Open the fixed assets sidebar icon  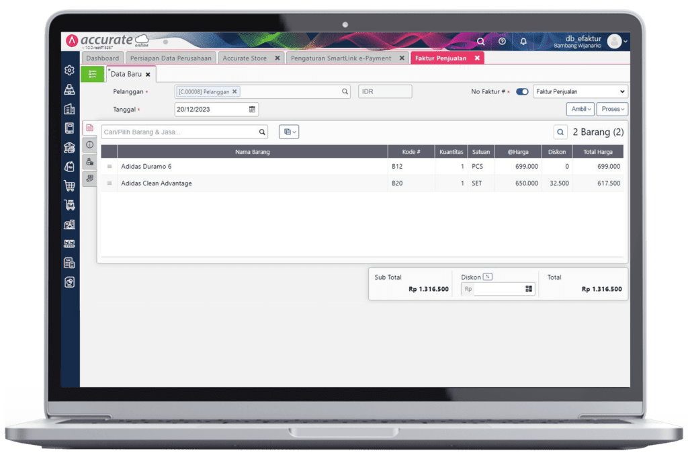tap(69, 224)
